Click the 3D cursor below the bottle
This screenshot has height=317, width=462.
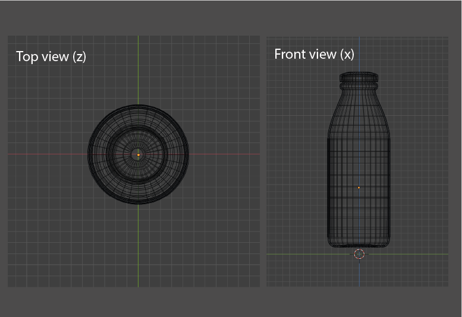point(359,254)
